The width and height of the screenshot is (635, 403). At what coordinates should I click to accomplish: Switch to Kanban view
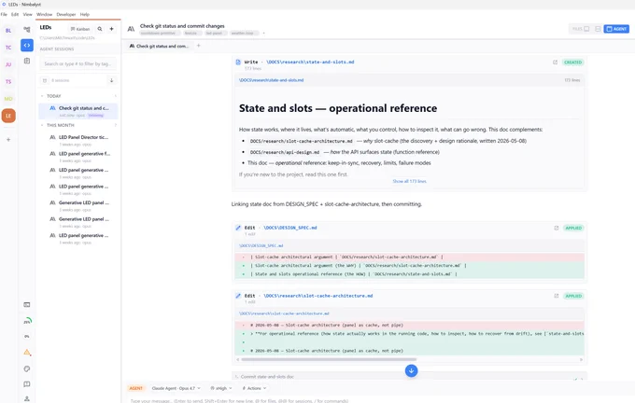80,29
